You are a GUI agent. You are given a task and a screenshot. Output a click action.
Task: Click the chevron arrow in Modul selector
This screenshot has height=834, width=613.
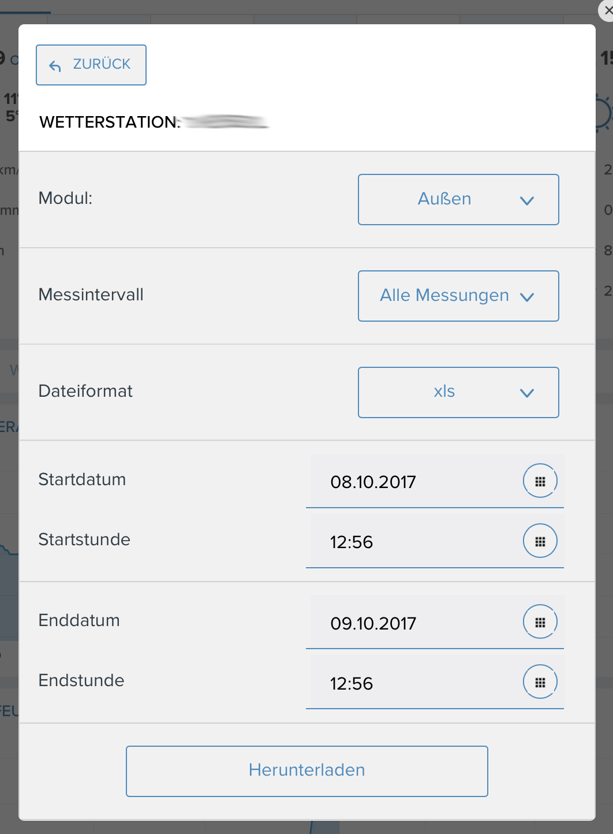[526, 200]
